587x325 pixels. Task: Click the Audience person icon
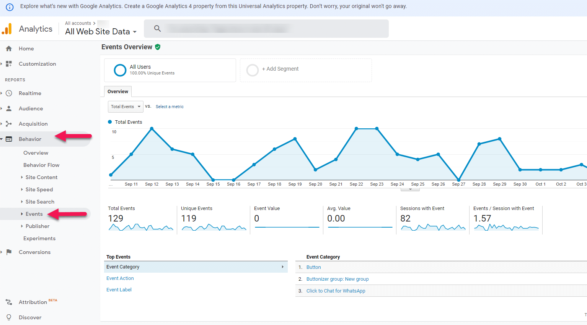tap(9, 108)
